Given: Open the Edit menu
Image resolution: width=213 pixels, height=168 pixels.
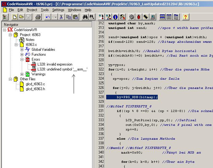Looking at the screenshot, I should [20, 10].
